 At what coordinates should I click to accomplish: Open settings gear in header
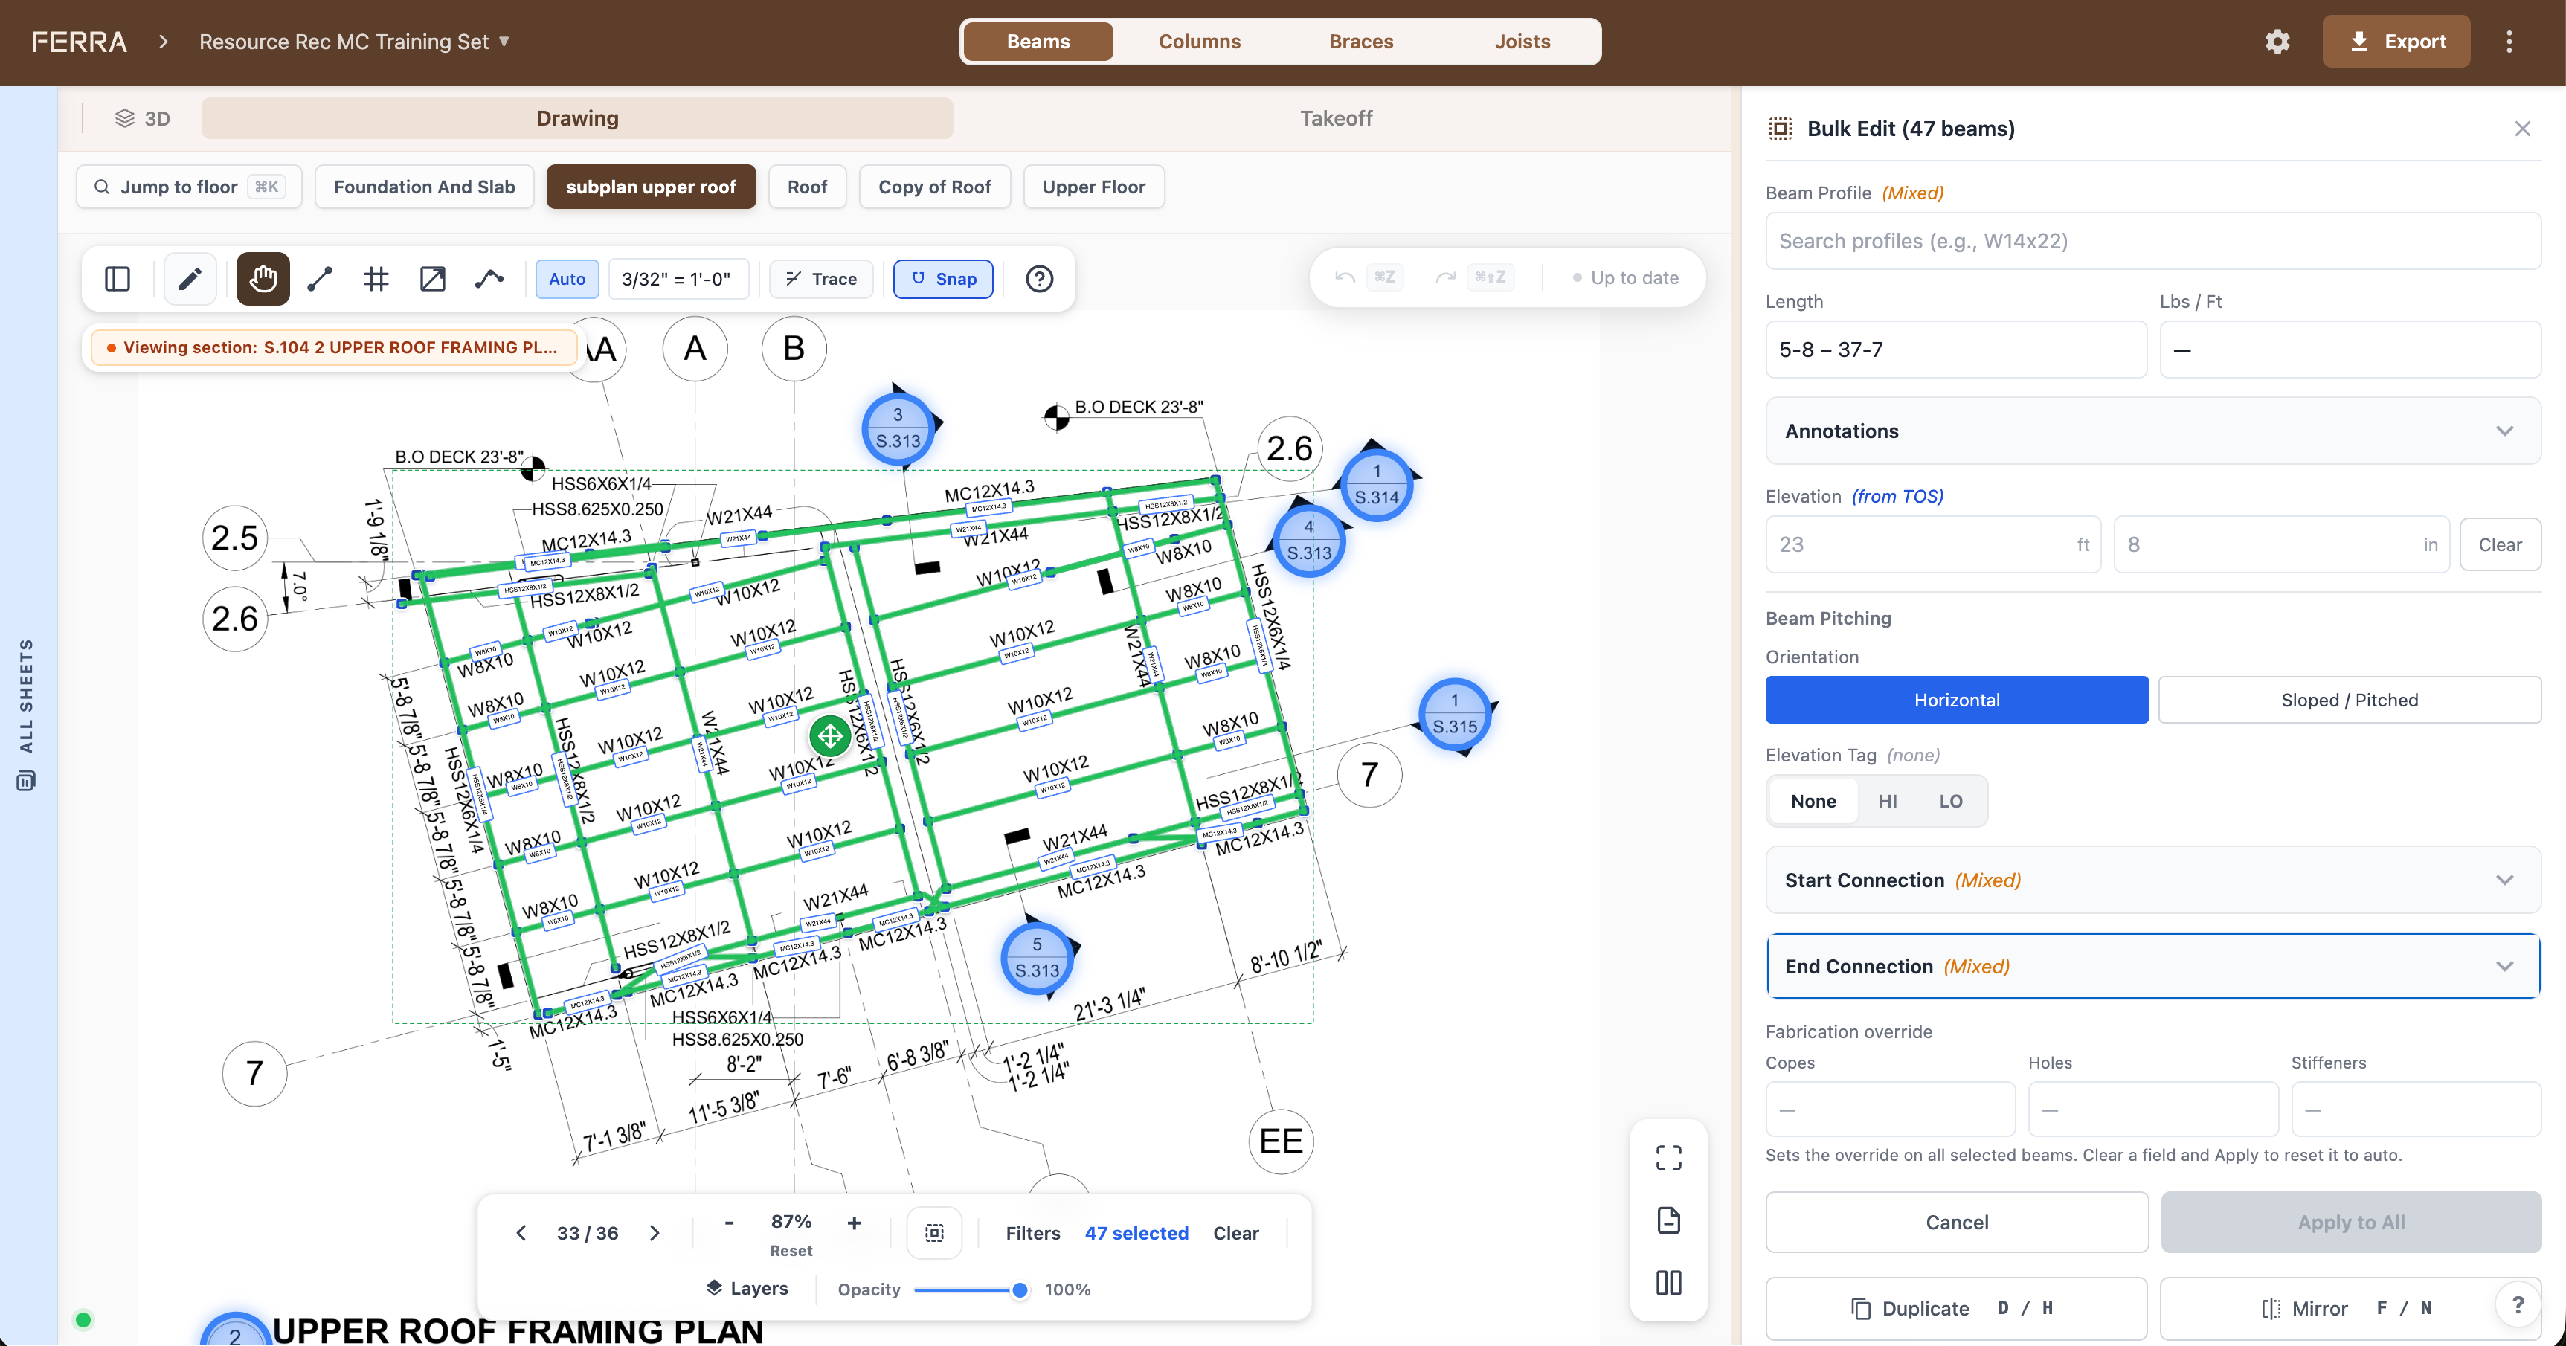click(x=2277, y=42)
